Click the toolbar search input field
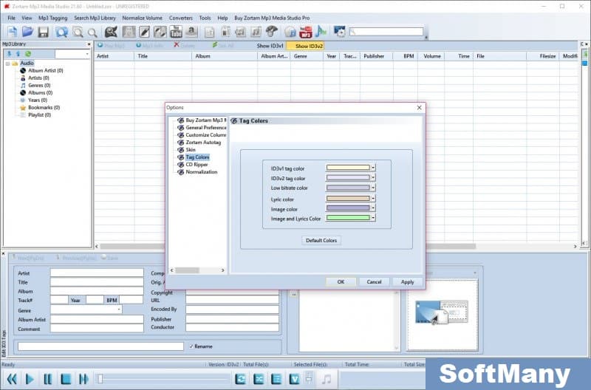The width and height of the screenshot is (591, 390). click(386, 32)
